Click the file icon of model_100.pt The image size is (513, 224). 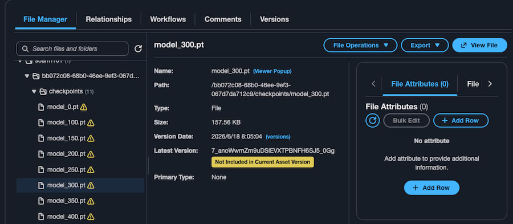point(41,123)
